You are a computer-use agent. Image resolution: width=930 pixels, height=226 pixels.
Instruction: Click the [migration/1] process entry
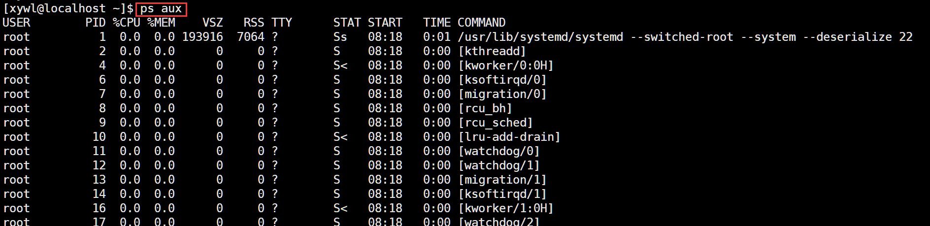[x=502, y=180]
